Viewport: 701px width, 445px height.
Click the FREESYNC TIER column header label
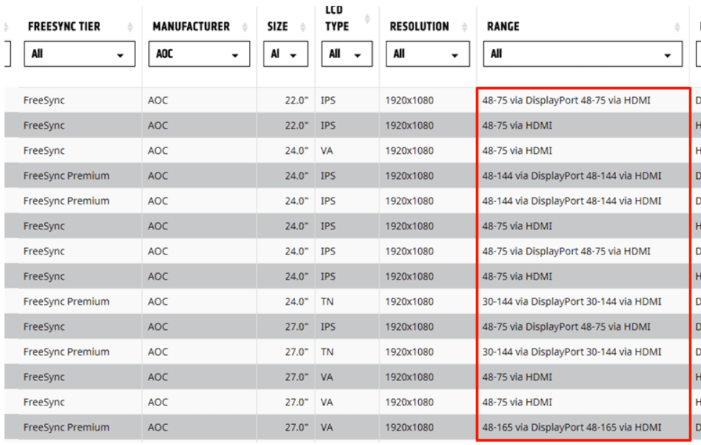point(64,27)
